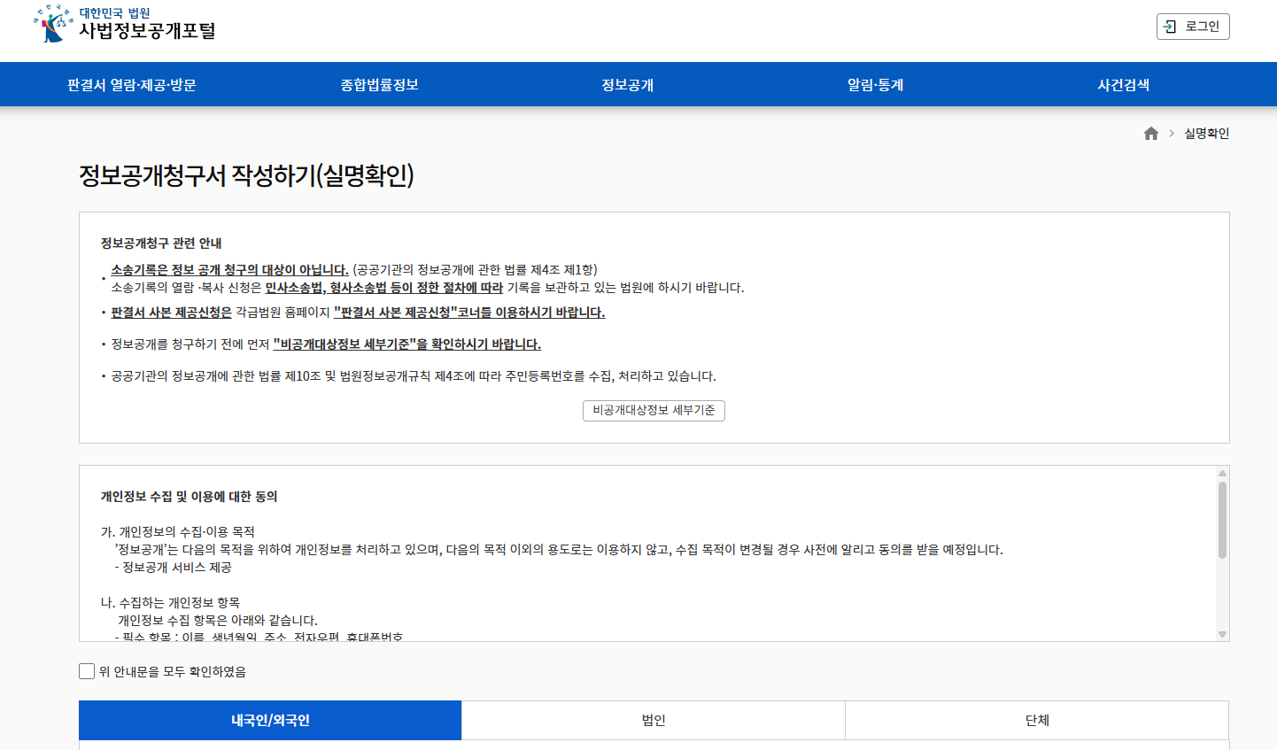This screenshot has width=1277, height=750.
Task: Switch to the 법인 tab
Action: pyautogui.click(x=654, y=720)
